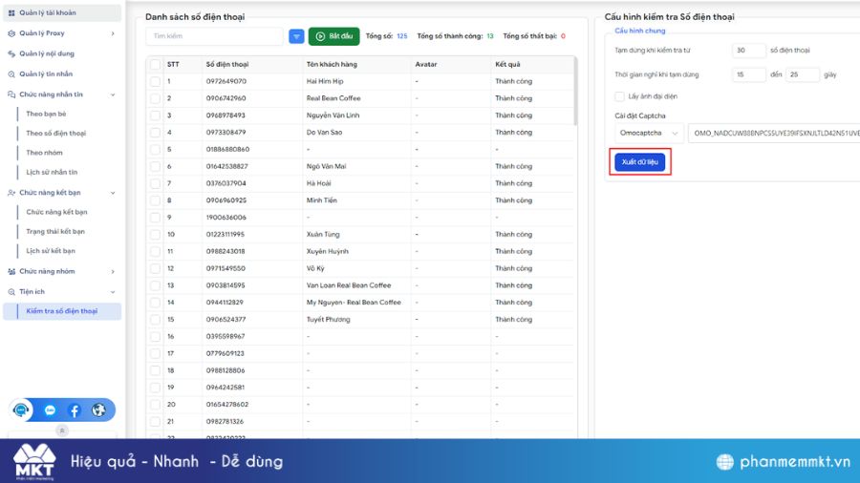Click the name Van Loan Real Bean Coffee

tap(348, 285)
